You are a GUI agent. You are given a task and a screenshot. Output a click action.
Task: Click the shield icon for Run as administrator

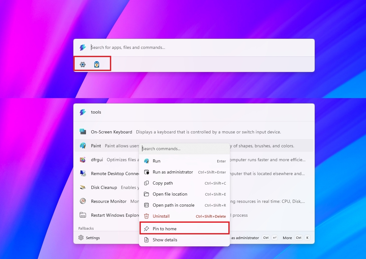[x=146, y=172]
